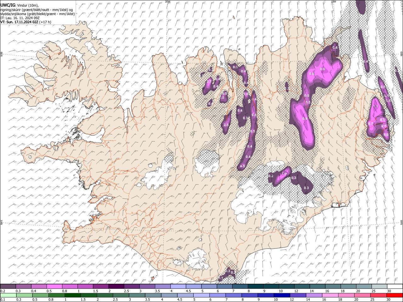The width and height of the screenshot is (403, 302).
Task: Select the 3.5 swatch in upper snow legend
Action: click(x=163, y=286)
